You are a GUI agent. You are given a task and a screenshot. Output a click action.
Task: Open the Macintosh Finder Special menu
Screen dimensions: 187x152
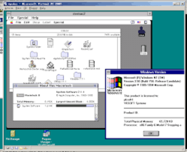[59, 22]
